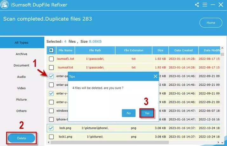Uncheck the first checked enter-pa row checkbox
Image resolution: width=227 pixels, height=146 pixels.
pos(51,76)
